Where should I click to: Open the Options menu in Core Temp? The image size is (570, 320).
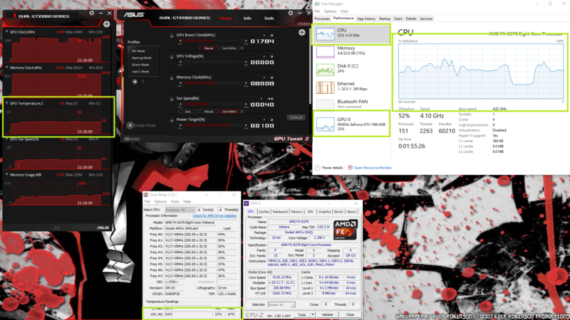point(160,201)
